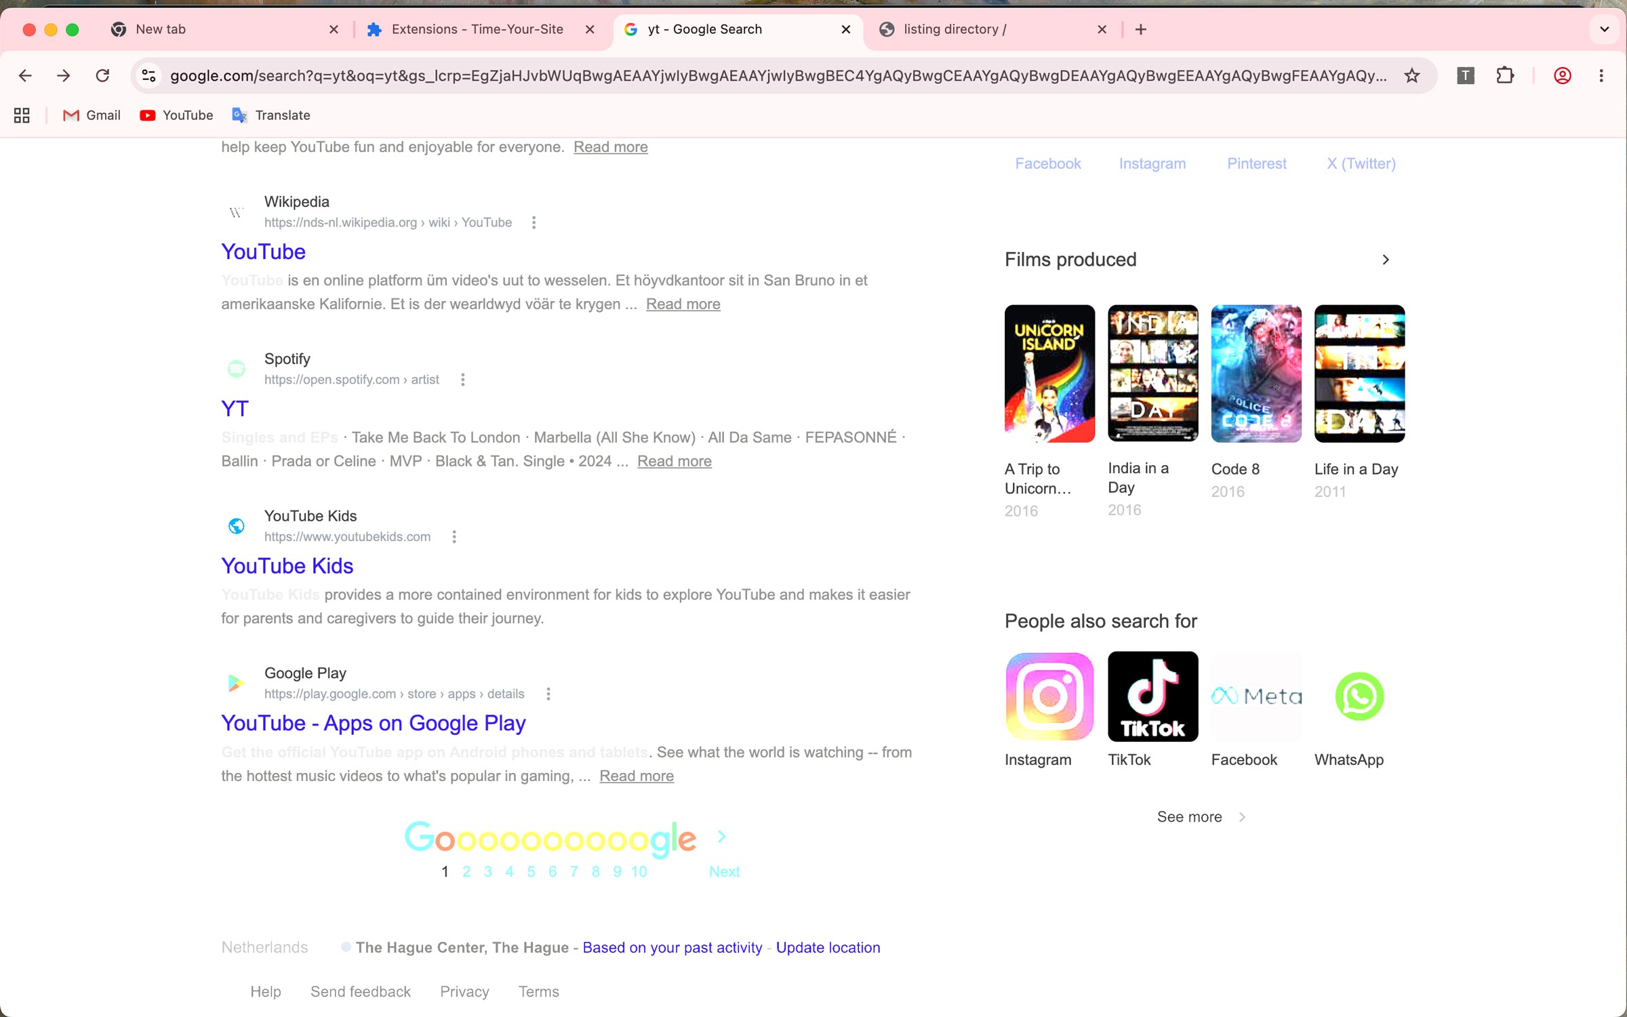The height and width of the screenshot is (1017, 1627).
Task: Open Send feedback in the footer
Action: (x=360, y=992)
